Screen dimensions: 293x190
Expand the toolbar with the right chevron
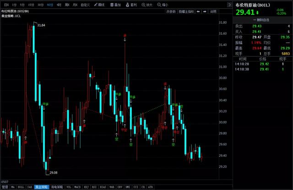[229, 5]
